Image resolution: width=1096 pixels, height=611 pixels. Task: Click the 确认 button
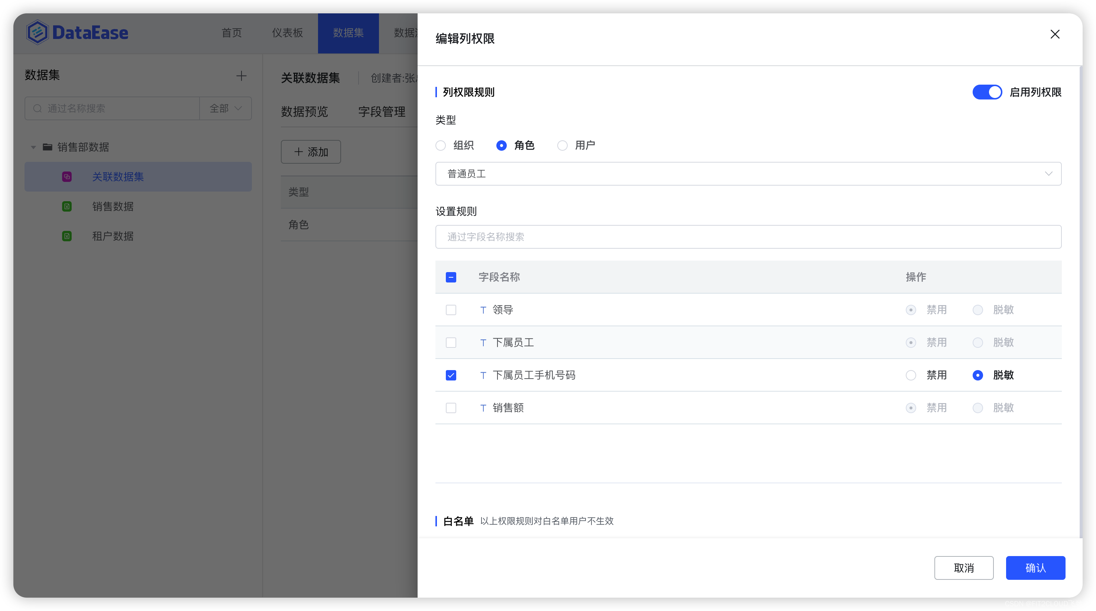(x=1035, y=568)
